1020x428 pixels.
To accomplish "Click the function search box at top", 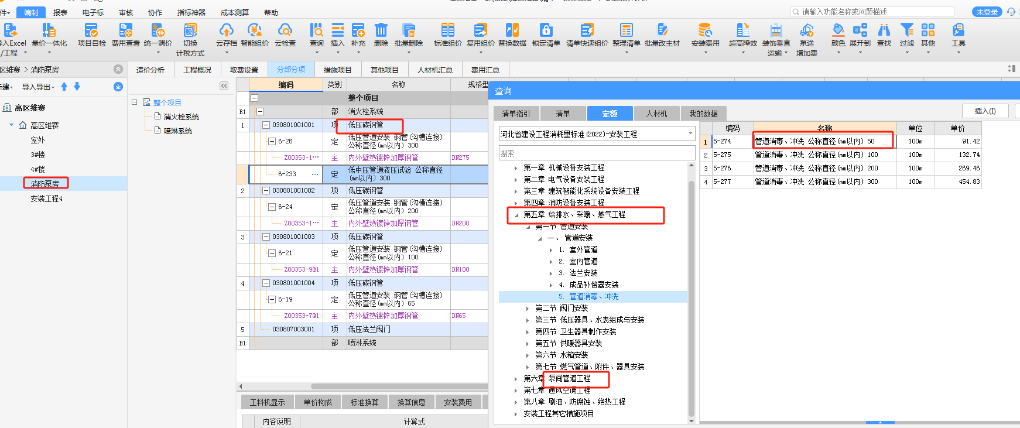I will click(x=872, y=12).
